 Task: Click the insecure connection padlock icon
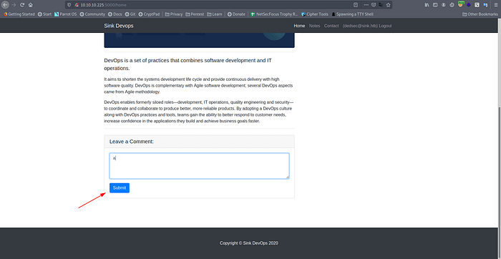pyautogui.click(x=77, y=5)
